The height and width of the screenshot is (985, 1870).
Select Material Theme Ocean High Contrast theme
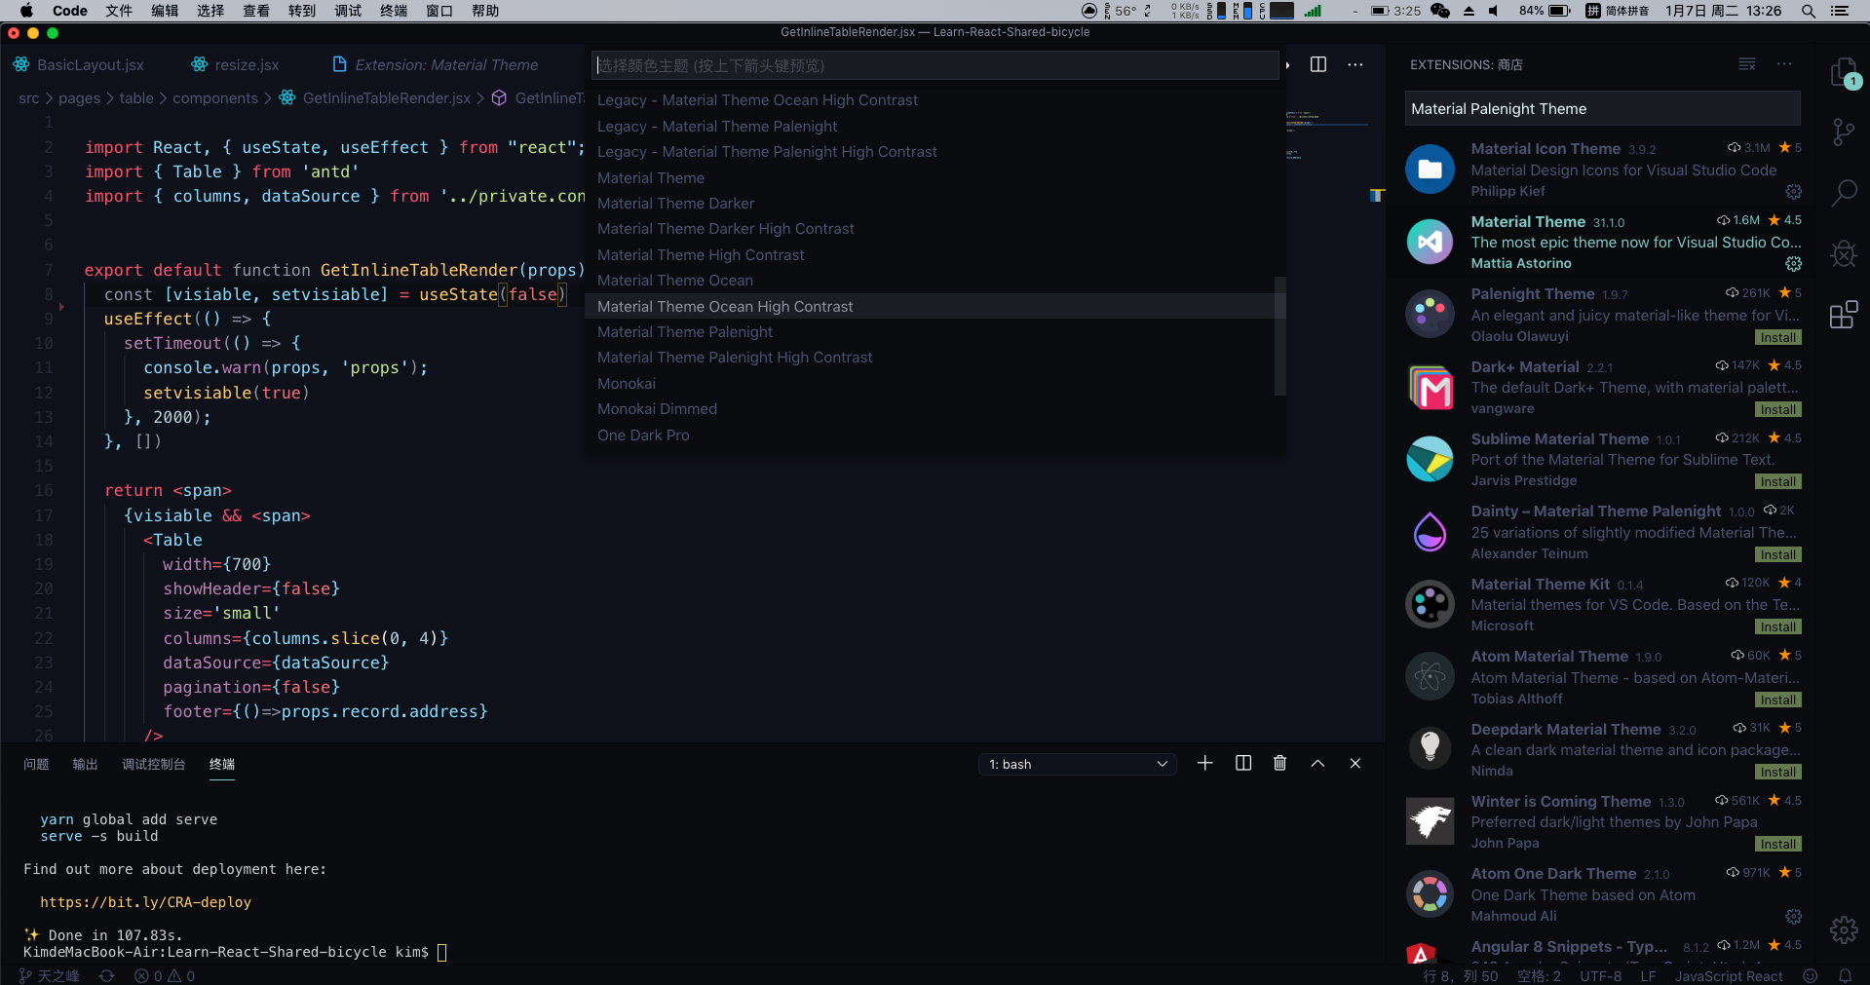point(935,306)
